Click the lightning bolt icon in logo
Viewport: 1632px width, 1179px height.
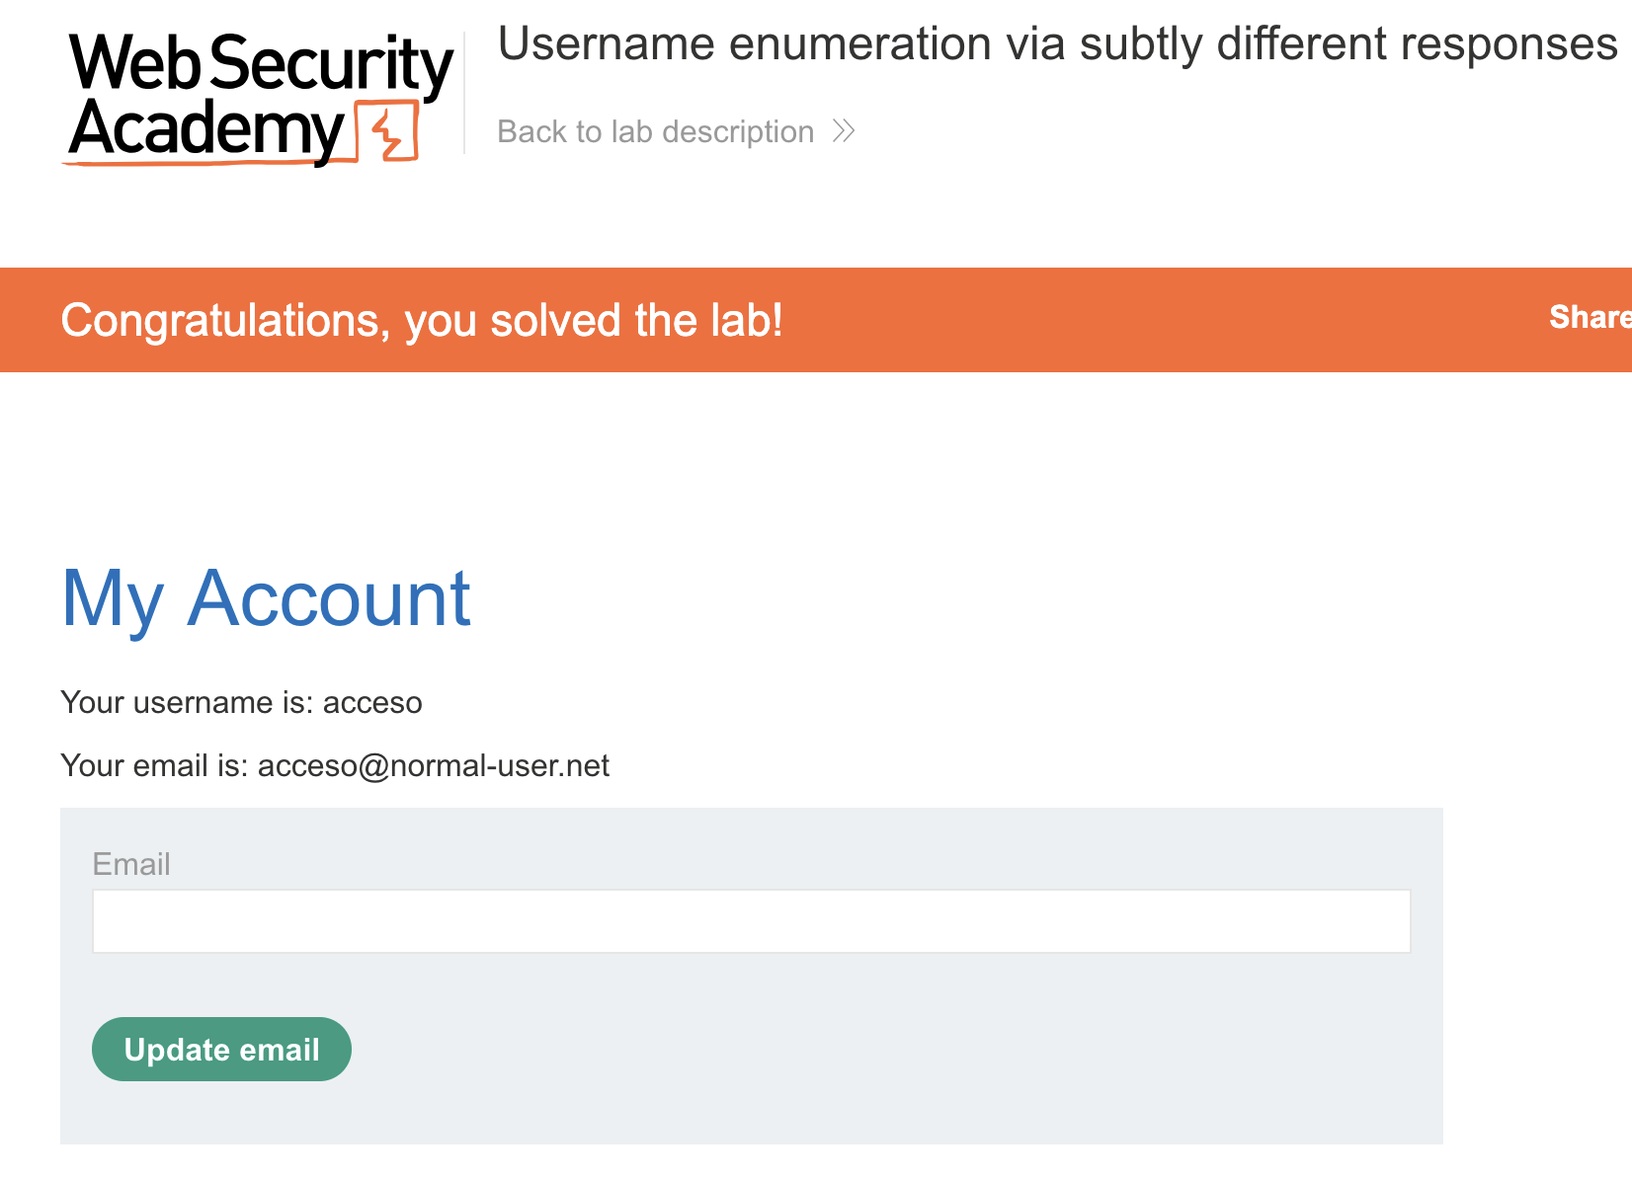point(388,132)
